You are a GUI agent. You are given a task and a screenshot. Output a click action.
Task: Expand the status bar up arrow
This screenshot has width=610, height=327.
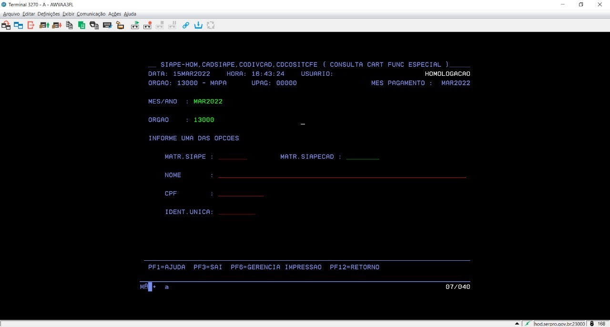[517, 324]
